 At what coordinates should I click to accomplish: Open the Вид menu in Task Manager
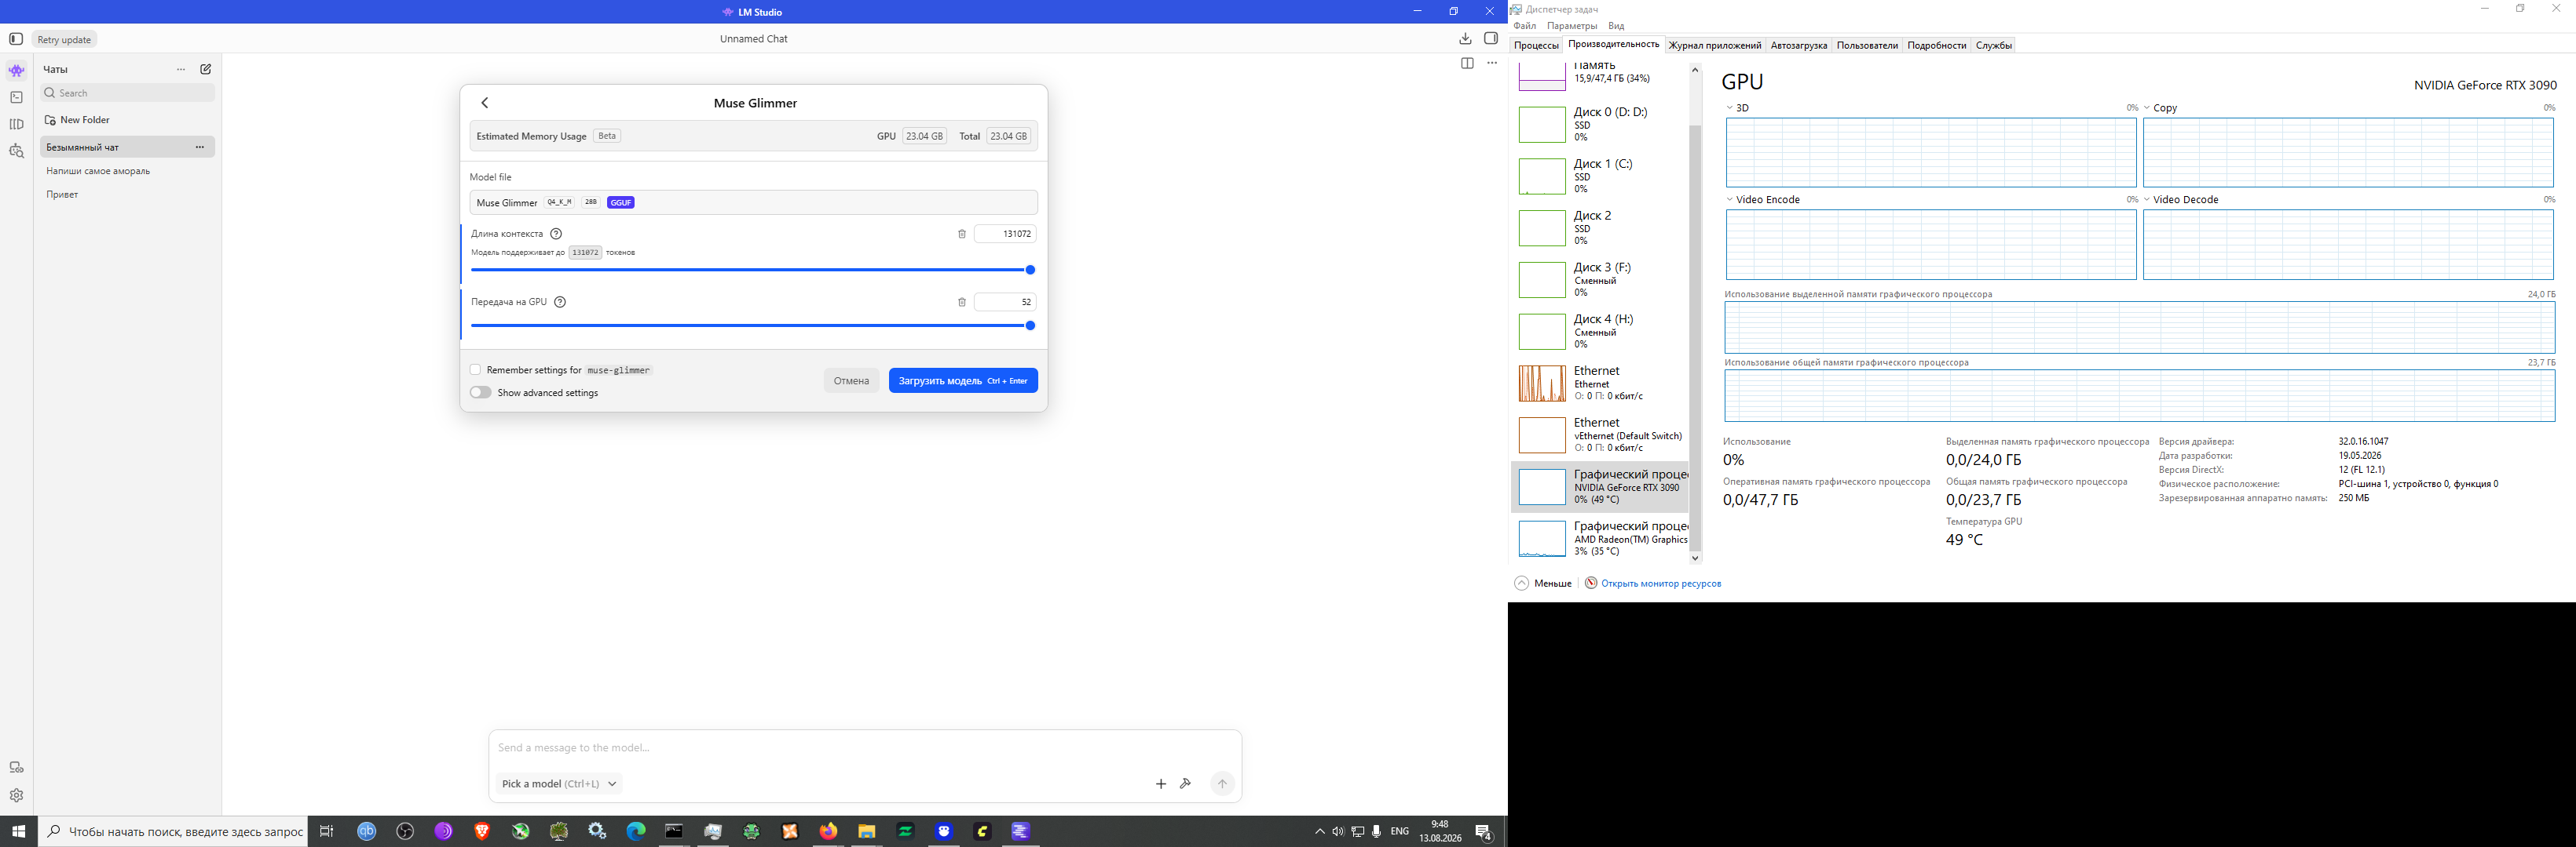click(1616, 26)
